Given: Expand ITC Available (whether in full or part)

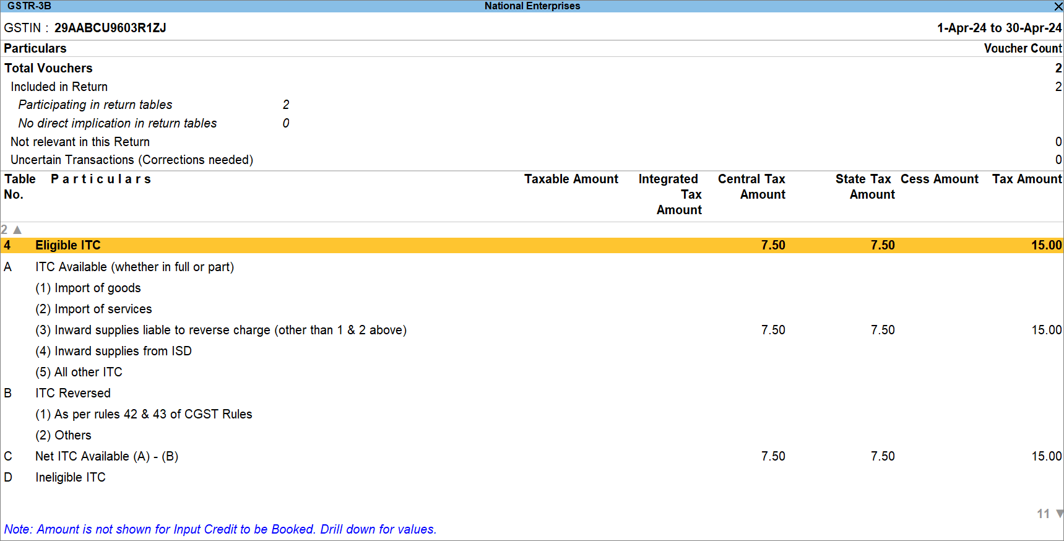Looking at the screenshot, I should pos(134,267).
